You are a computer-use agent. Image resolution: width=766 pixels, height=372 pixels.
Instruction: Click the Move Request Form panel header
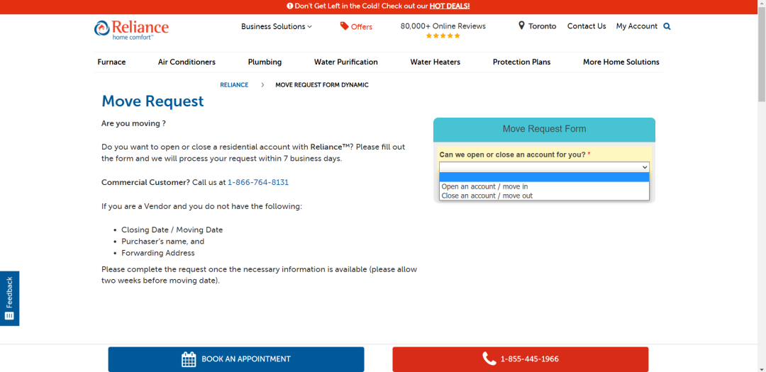(x=544, y=130)
